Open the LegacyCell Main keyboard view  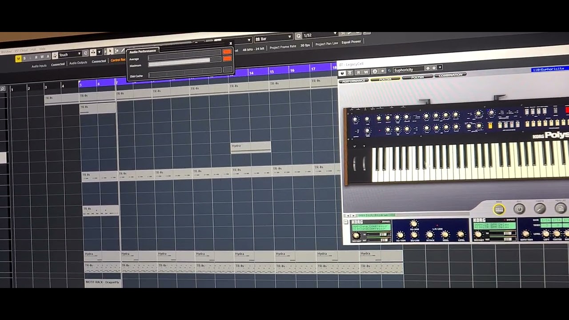tap(499, 209)
